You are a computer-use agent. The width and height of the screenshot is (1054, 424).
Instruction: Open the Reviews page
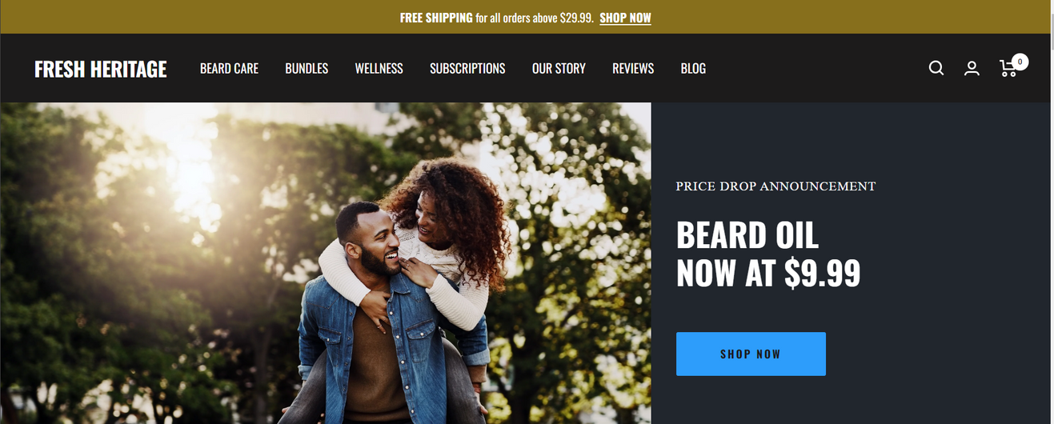point(633,69)
